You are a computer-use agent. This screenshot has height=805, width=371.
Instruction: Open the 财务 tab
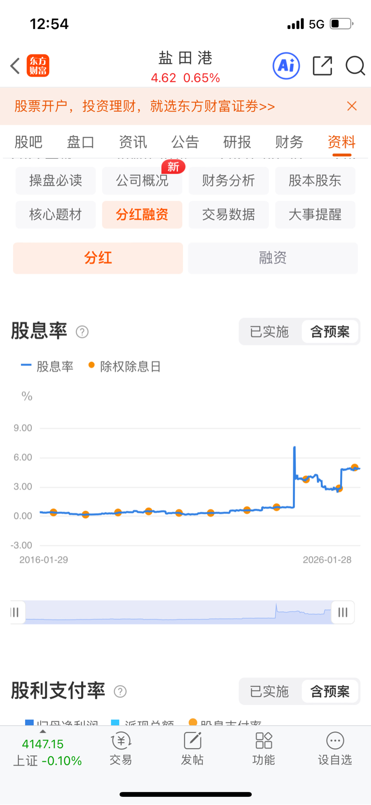pos(289,142)
